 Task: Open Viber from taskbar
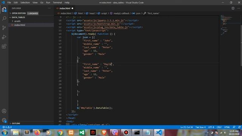coord(115,133)
